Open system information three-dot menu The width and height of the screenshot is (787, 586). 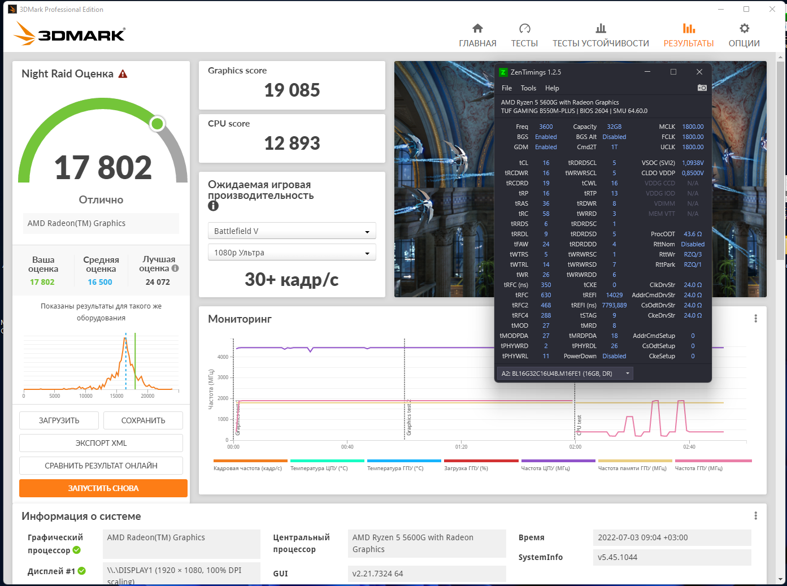click(x=755, y=516)
